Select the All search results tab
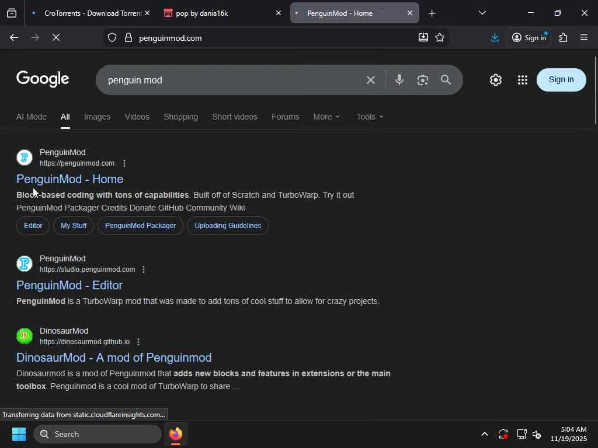The width and height of the screenshot is (598, 448). [x=65, y=117]
